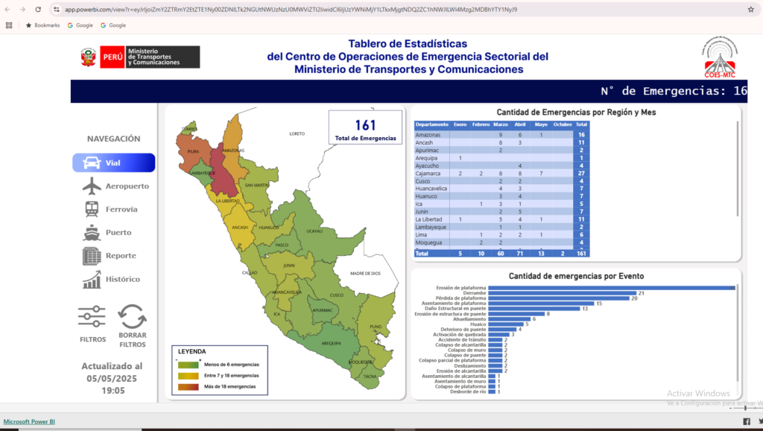Open the Puerto ship icon

[92, 233]
